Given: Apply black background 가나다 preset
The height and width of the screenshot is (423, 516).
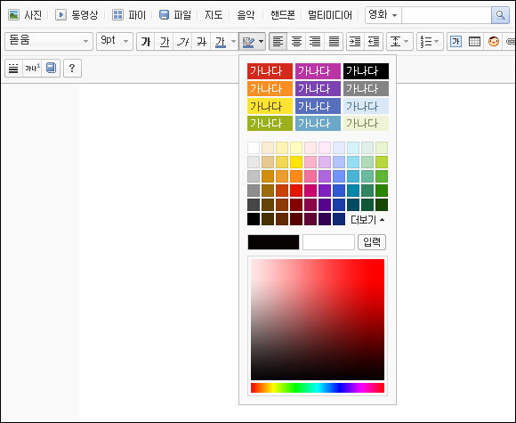Looking at the screenshot, I should tap(366, 71).
